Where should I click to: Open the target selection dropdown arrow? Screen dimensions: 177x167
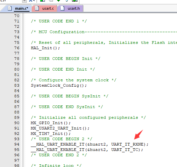[24, 1]
